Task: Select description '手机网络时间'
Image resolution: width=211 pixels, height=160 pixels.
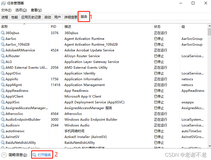Action: click(x=74, y=131)
